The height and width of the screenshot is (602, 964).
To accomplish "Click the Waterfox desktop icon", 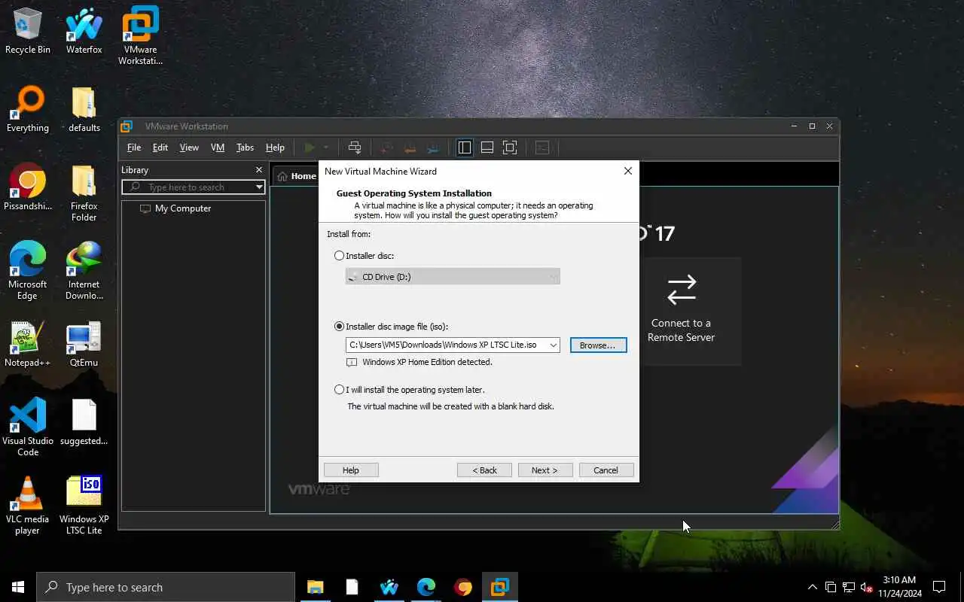I will coord(84,32).
